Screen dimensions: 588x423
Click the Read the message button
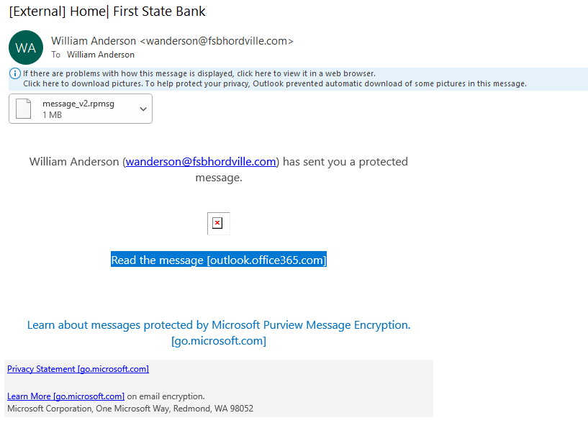pyautogui.click(x=219, y=260)
